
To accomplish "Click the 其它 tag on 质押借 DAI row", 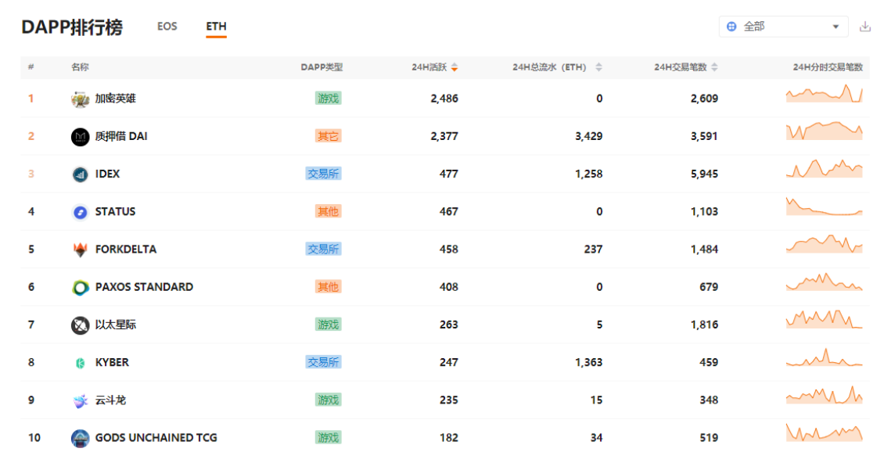I will pyautogui.click(x=328, y=136).
